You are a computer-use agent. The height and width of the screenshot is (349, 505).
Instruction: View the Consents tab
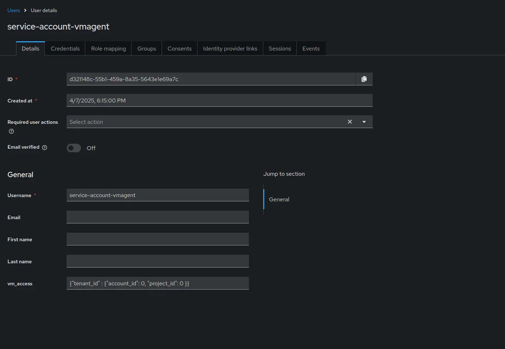[179, 49]
